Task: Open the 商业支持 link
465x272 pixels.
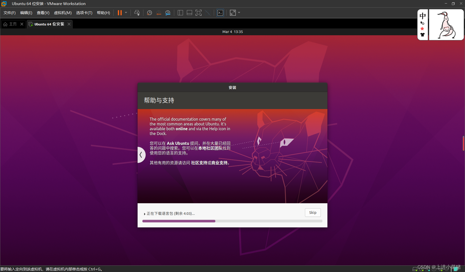Action: (219, 163)
